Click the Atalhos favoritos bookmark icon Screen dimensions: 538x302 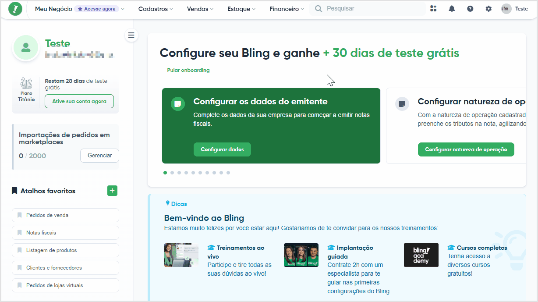[x=14, y=191]
